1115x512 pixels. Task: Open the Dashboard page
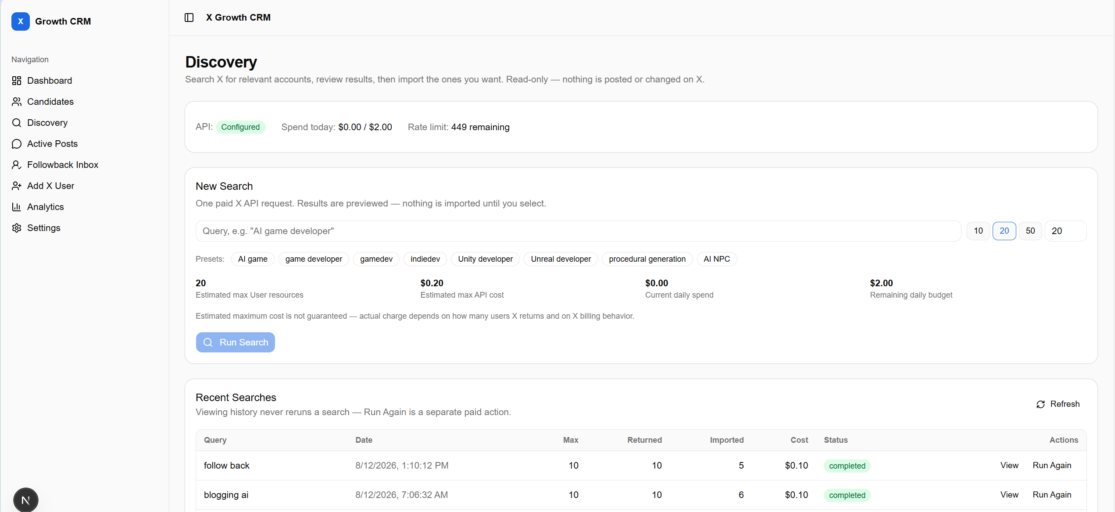click(50, 81)
